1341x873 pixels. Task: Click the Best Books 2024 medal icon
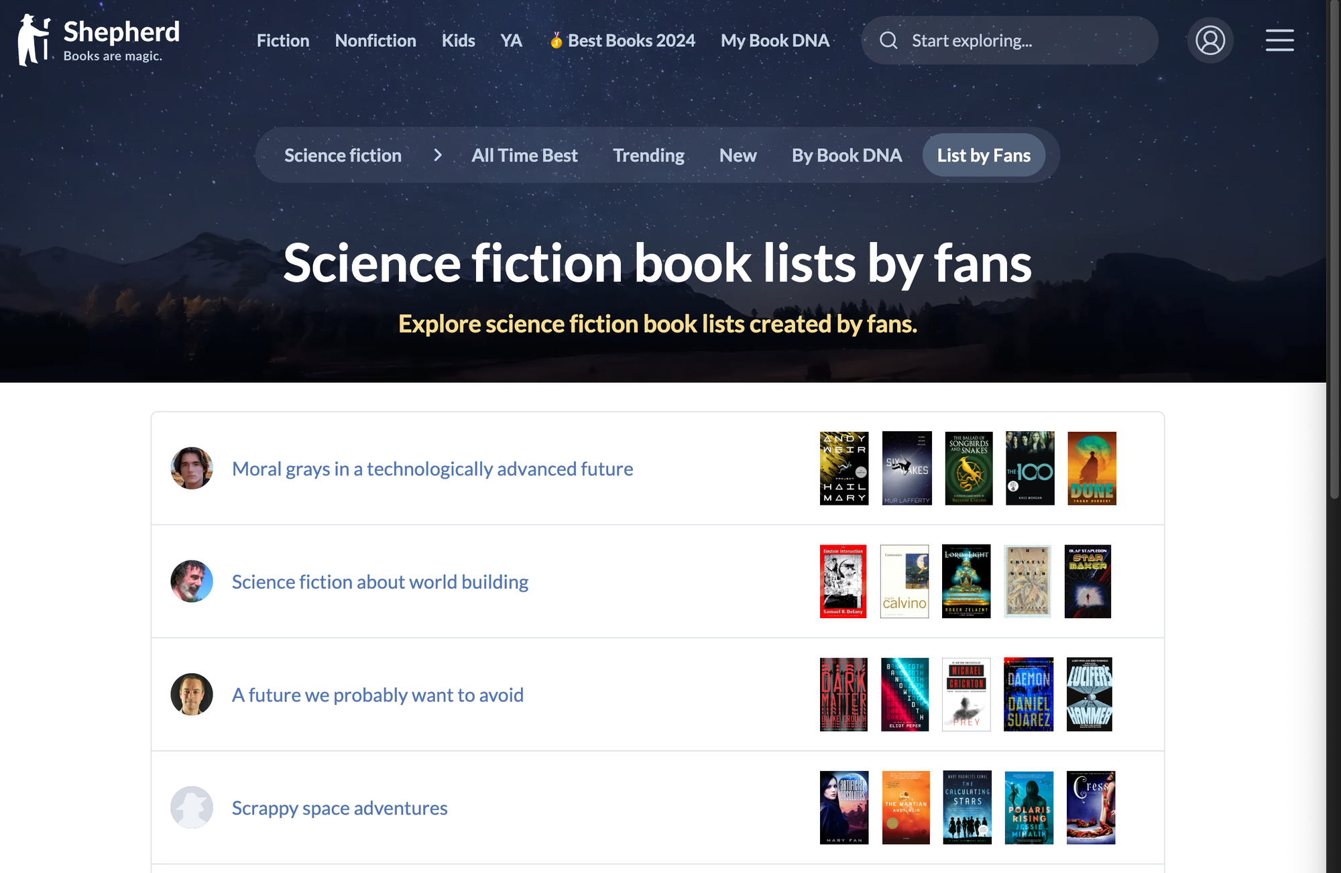click(x=556, y=41)
